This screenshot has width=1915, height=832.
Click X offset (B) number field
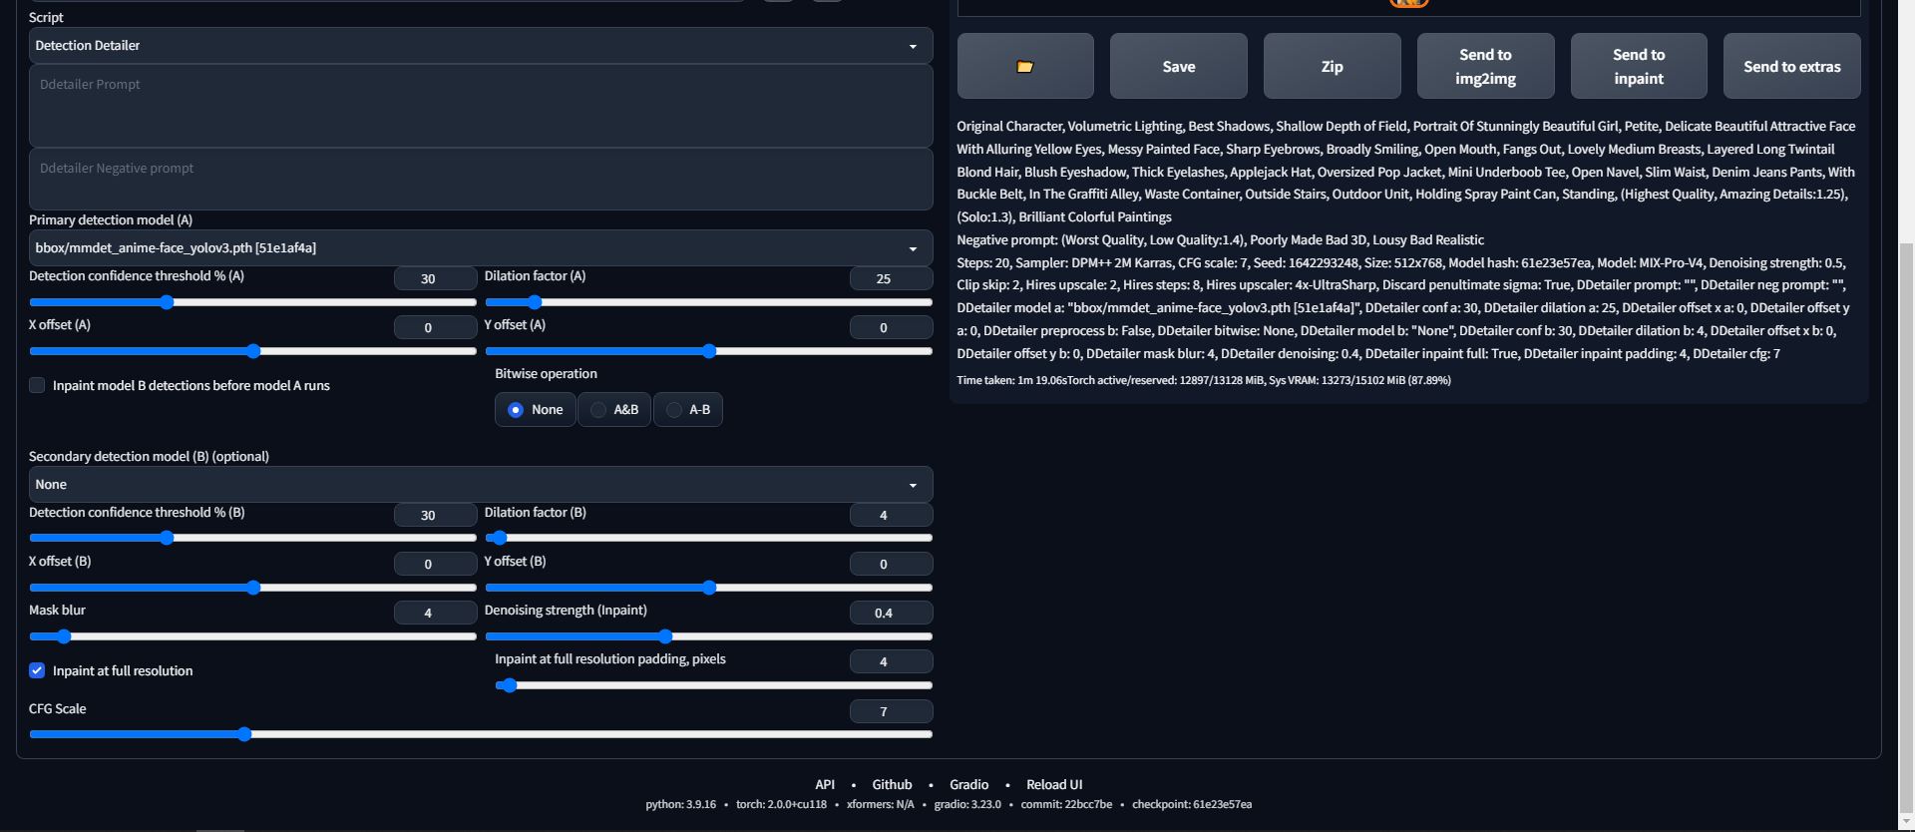435,564
